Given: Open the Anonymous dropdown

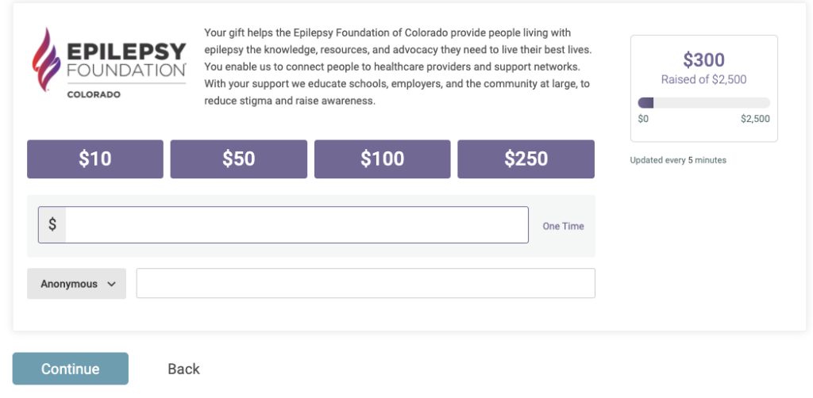Looking at the screenshot, I should click(76, 284).
